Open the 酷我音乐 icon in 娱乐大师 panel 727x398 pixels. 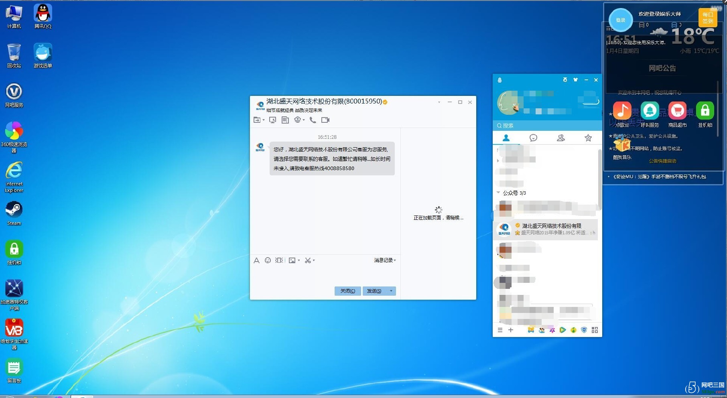(x=622, y=148)
